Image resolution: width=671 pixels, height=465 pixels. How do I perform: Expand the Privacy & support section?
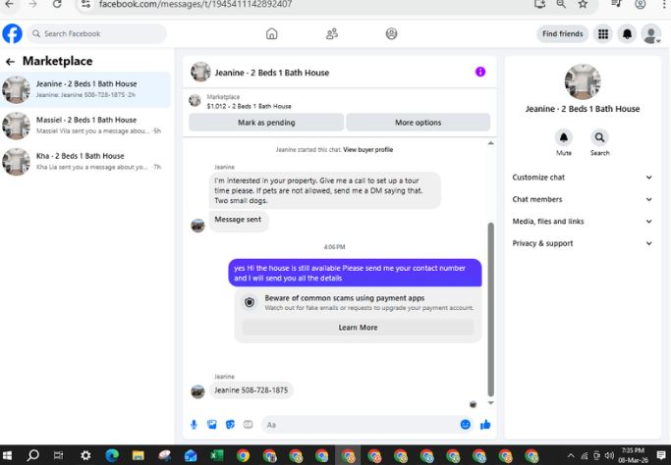pyautogui.click(x=582, y=243)
